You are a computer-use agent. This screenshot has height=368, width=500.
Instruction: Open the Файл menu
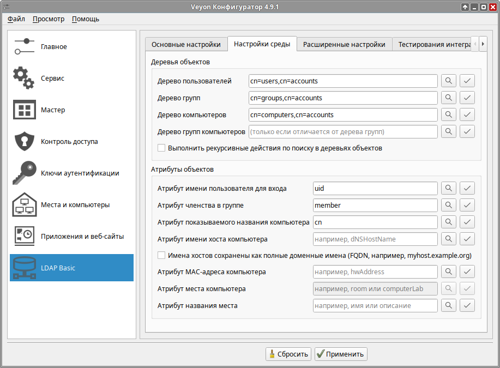coord(16,19)
